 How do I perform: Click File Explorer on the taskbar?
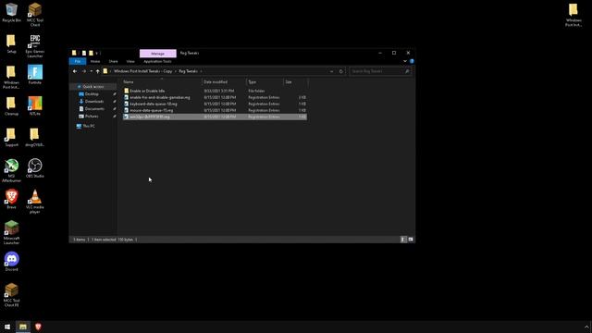23,327
